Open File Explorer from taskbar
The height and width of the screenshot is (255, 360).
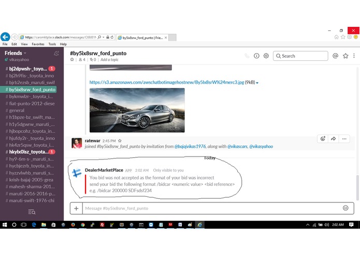(x=44, y=225)
